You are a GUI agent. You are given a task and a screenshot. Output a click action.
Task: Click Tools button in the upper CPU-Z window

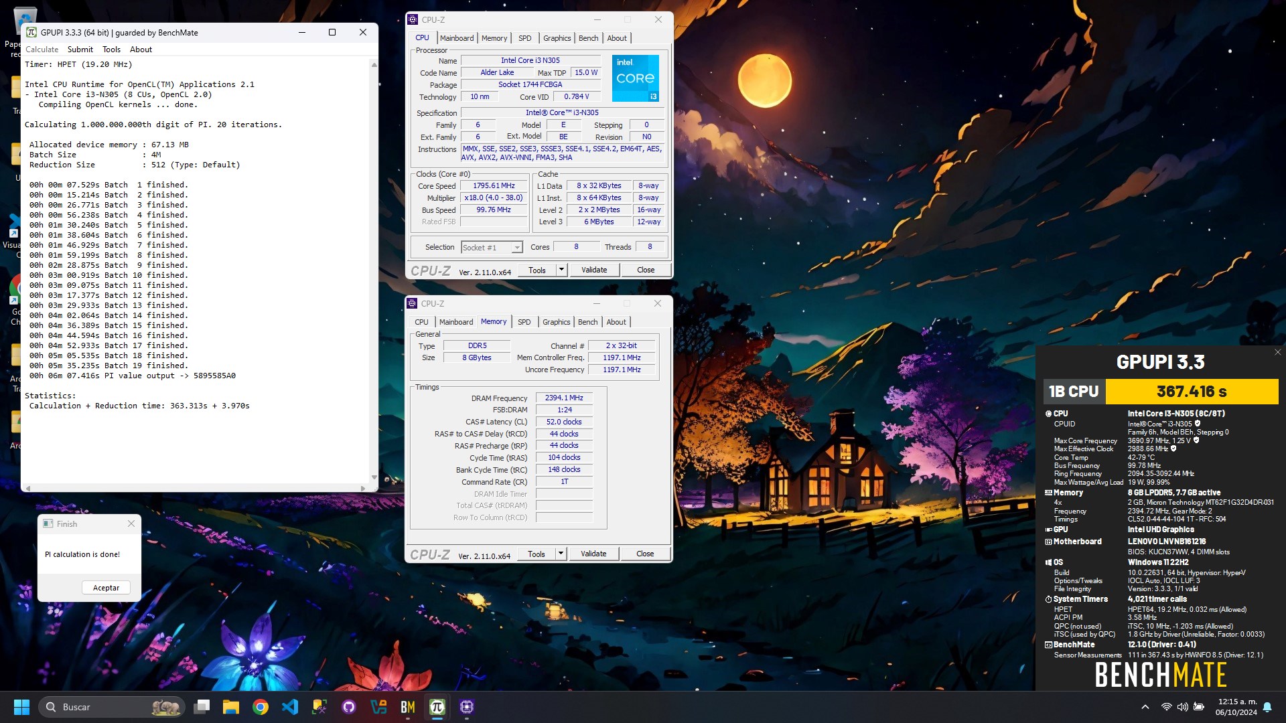537,270
